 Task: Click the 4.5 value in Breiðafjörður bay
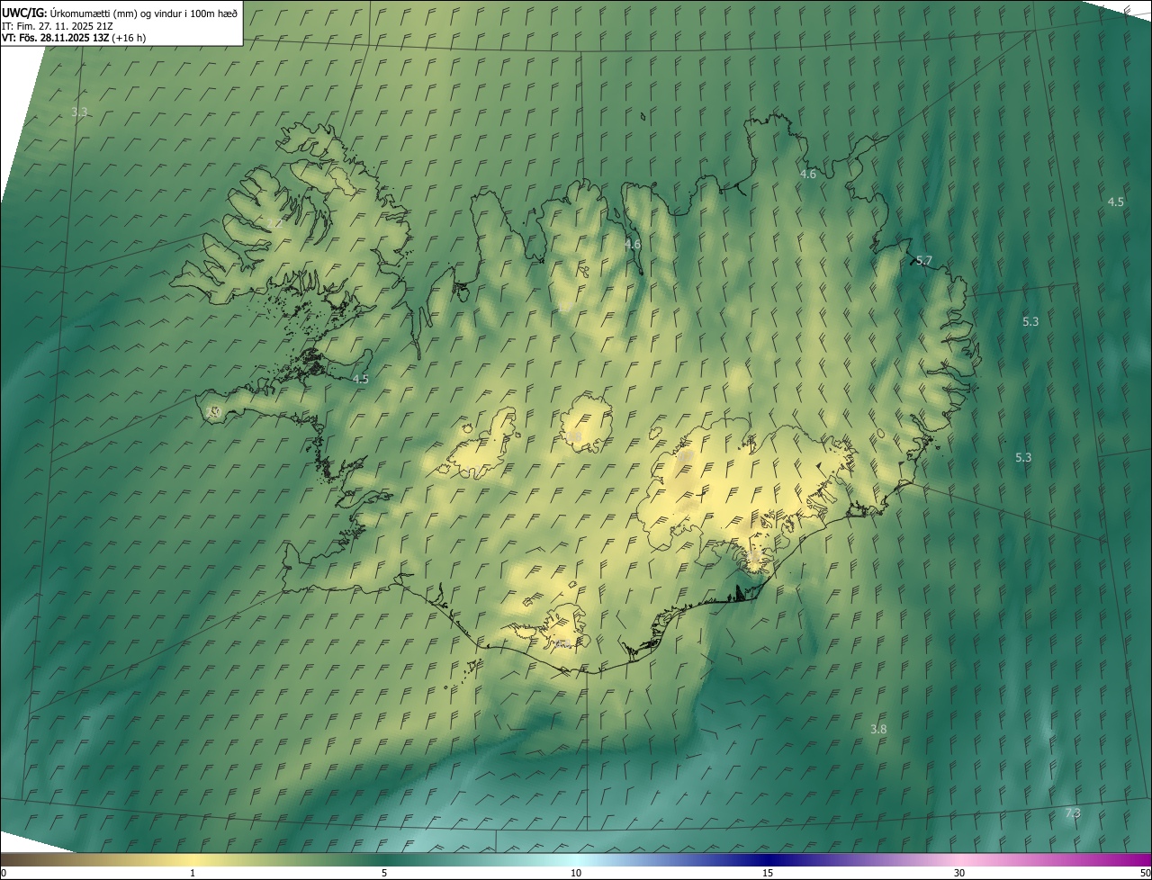(x=361, y=379)
